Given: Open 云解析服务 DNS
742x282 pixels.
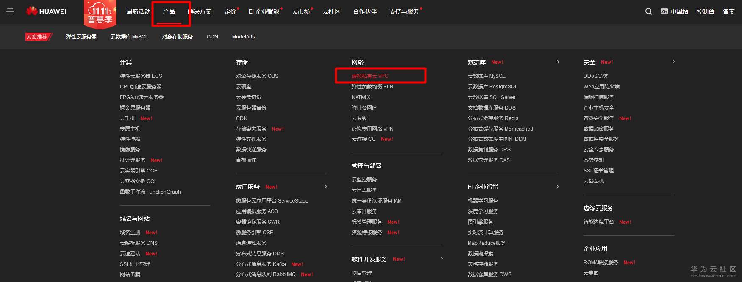Looking at the screenshot, I should pyautogui.click(x=139, y=243).
